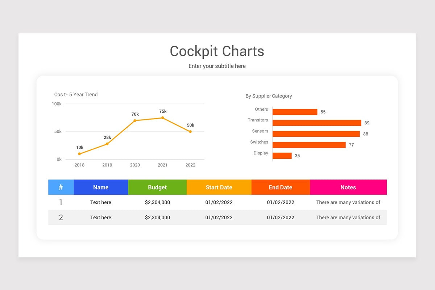
Task: Select row 2 Notes text
Action: (348, 217)
